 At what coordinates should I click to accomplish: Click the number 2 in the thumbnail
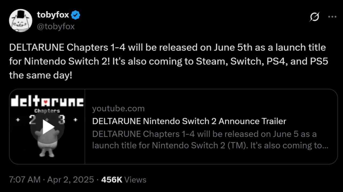pos(33,120)
